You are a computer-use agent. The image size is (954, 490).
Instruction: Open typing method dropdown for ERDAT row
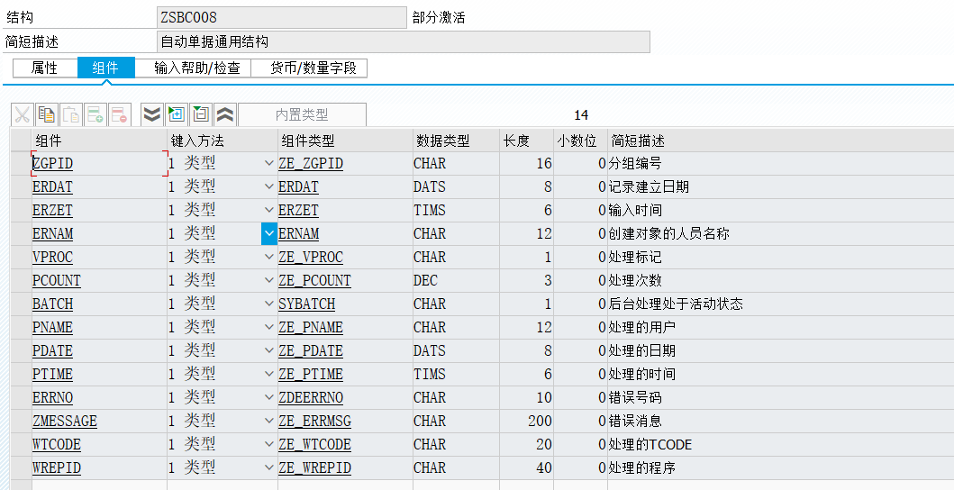[269, 186]
